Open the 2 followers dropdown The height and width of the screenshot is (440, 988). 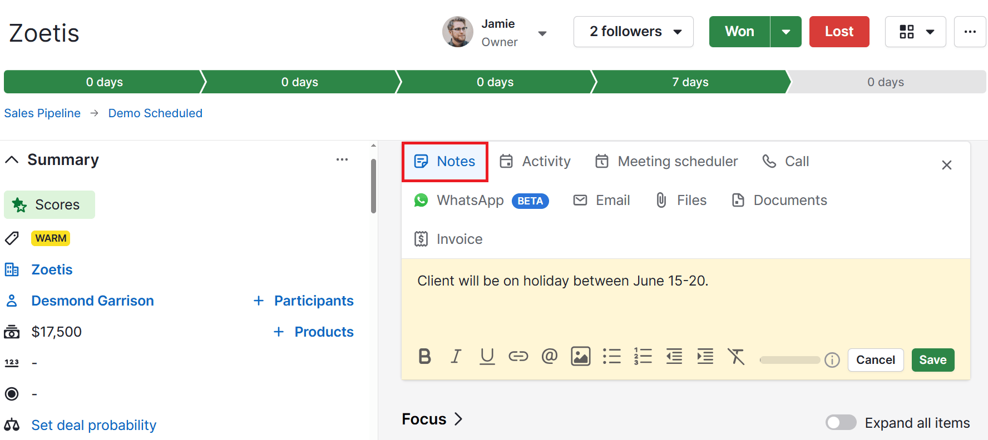[x=634, y=32]
